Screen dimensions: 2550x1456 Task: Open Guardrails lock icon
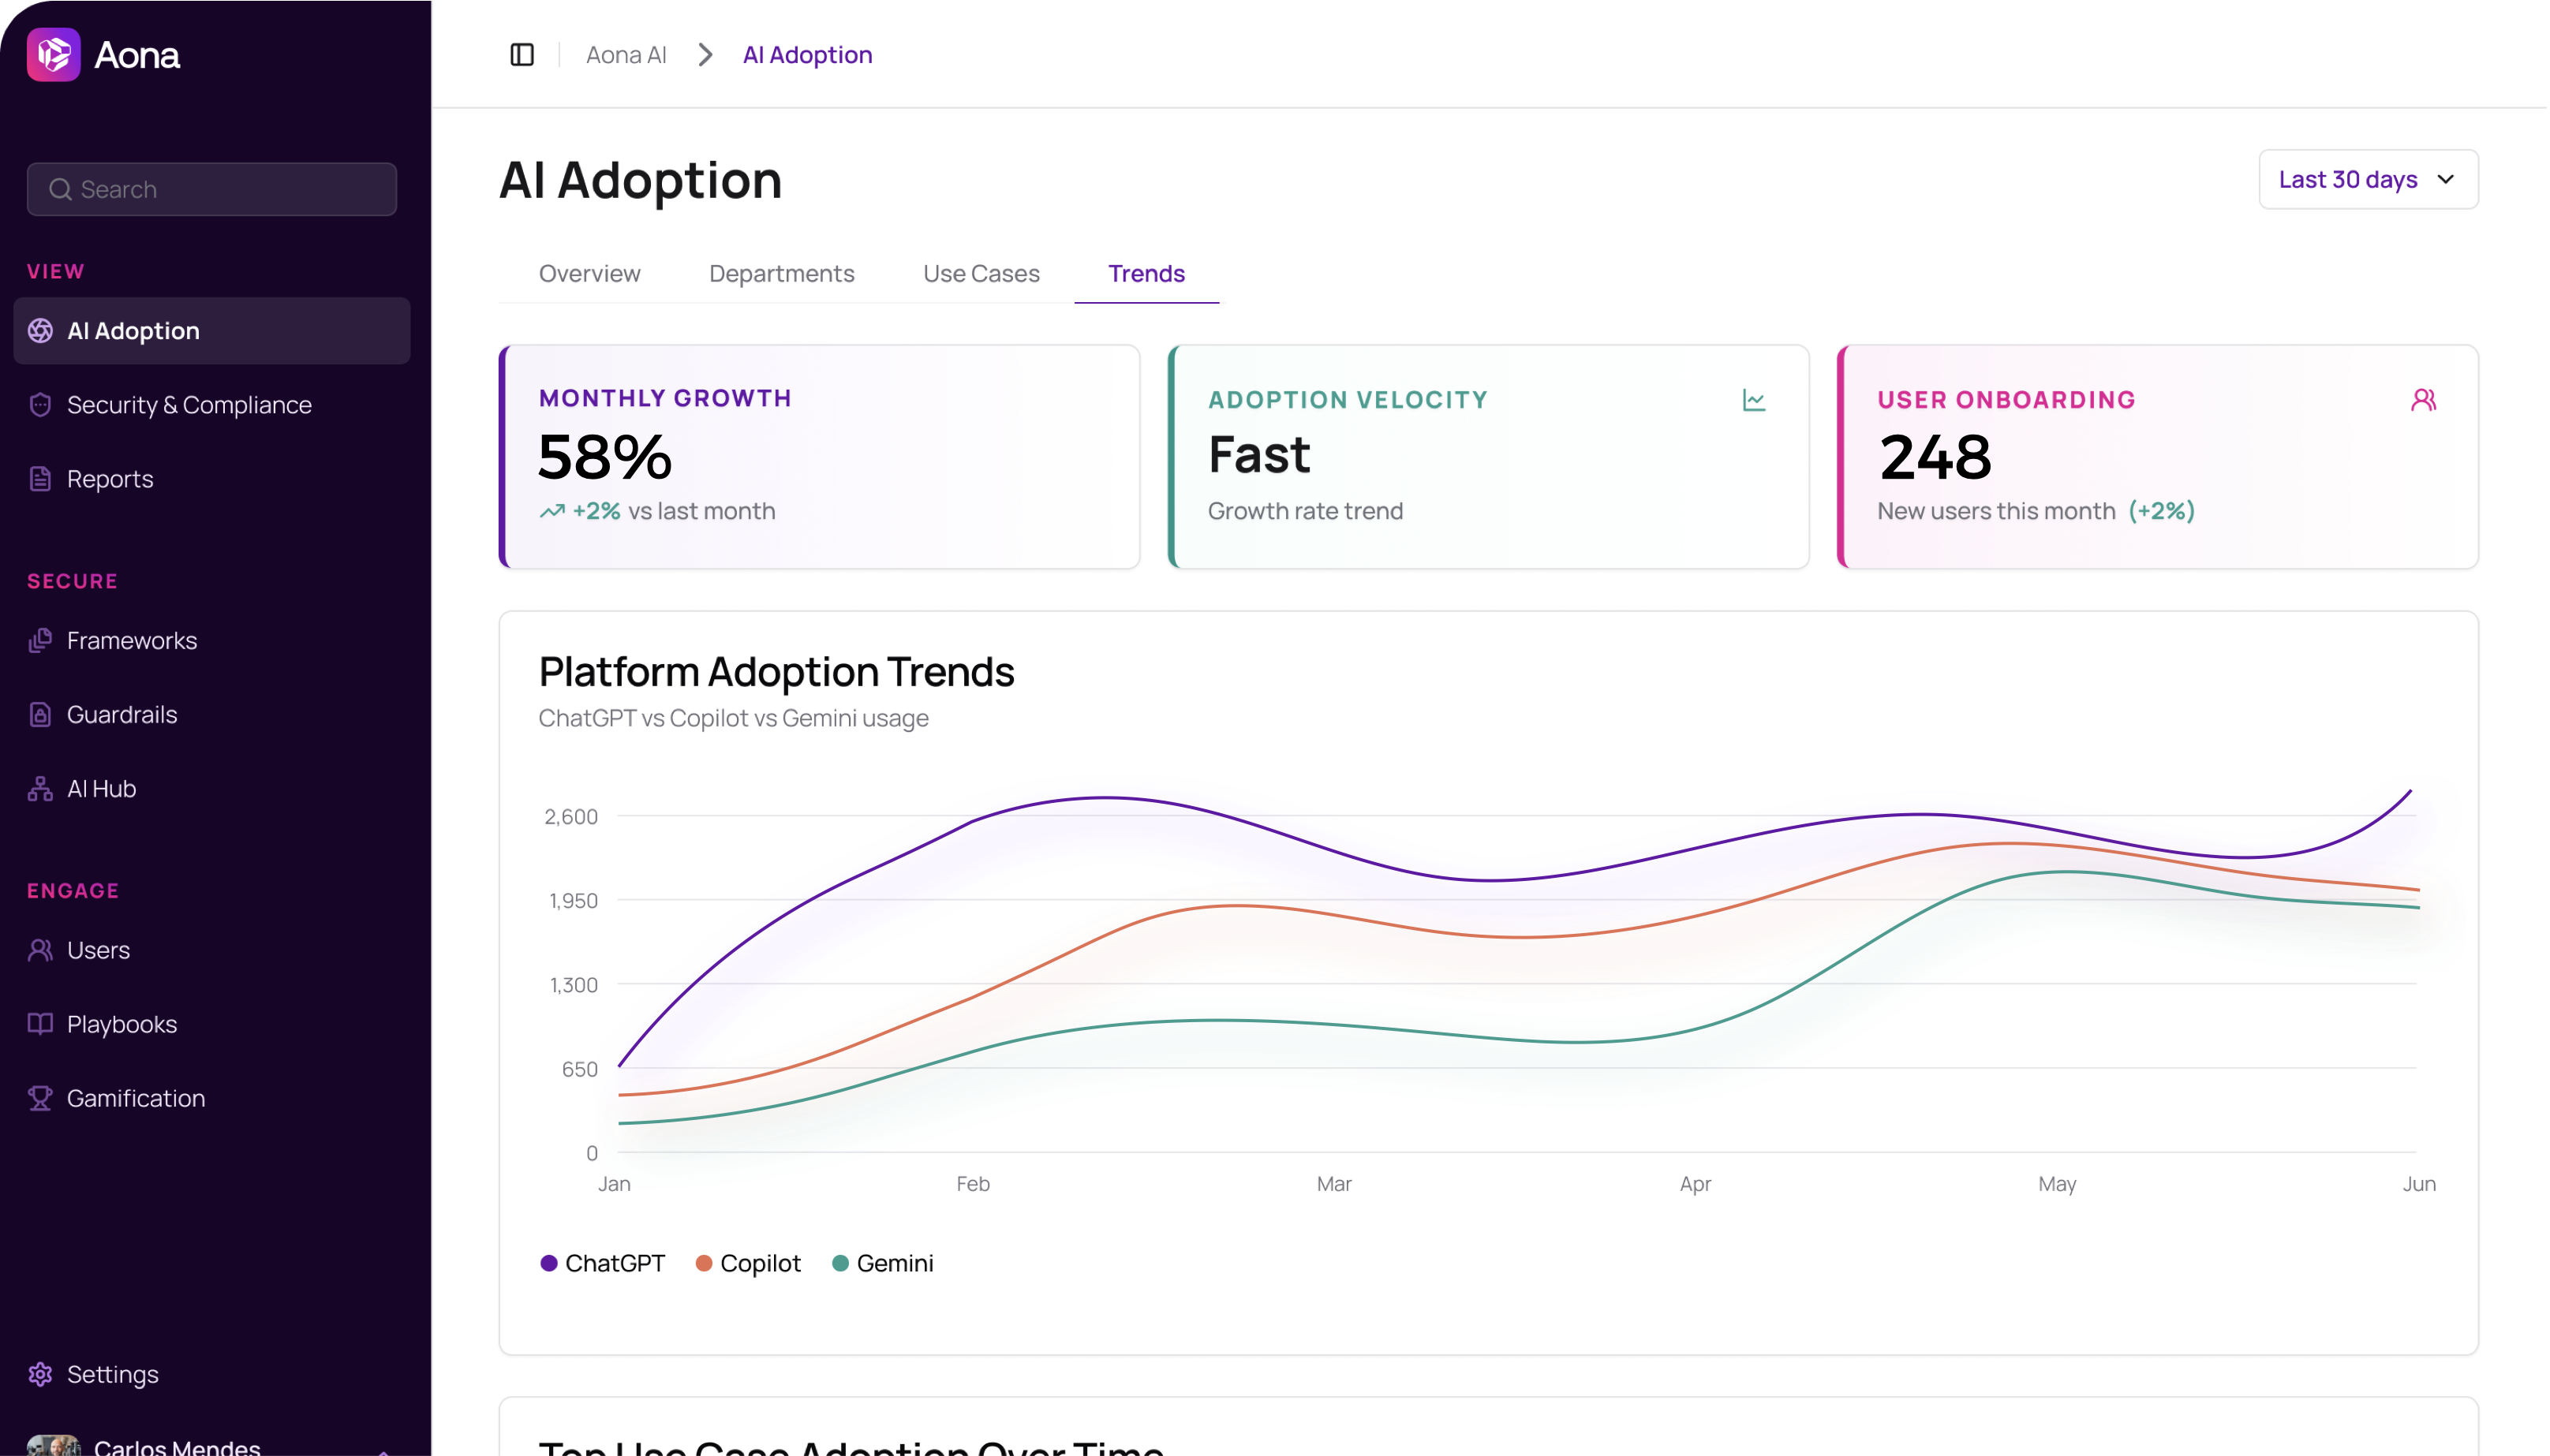pos(40,714)
